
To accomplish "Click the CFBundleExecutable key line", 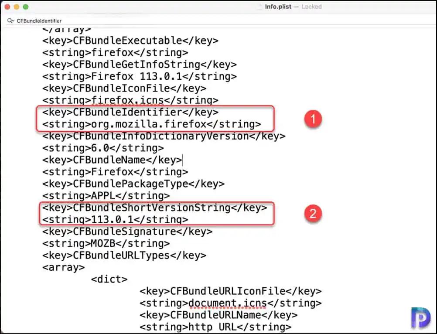I will (x=130, y=41).
